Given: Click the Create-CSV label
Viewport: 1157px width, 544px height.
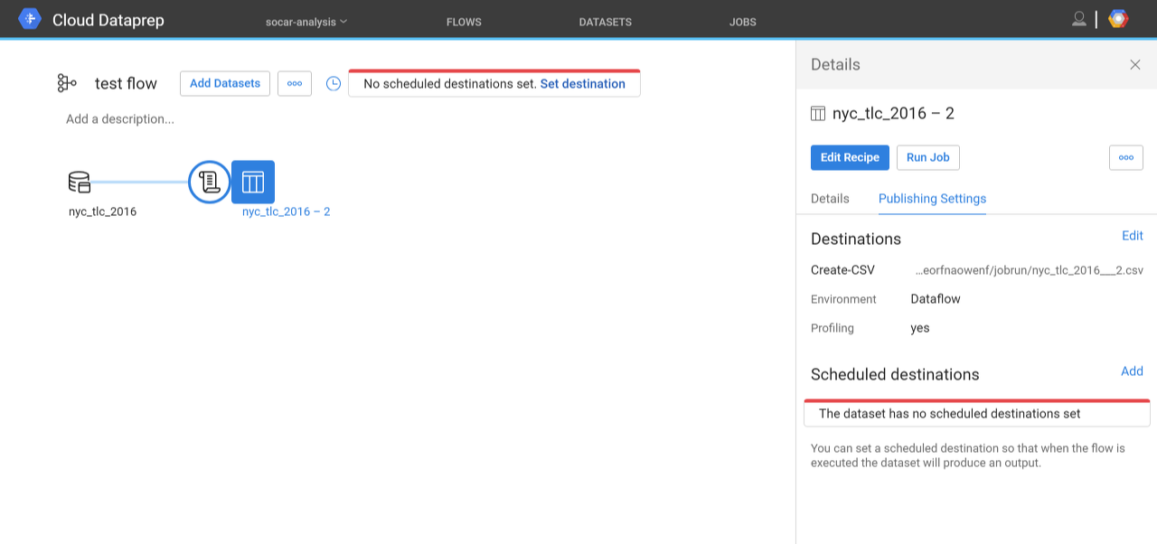Looking at the screenshot, I should click(842, 270).
